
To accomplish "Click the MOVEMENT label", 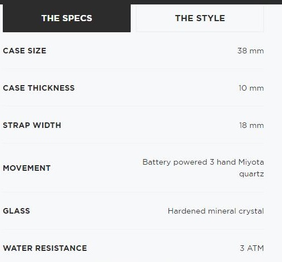I will (x=27, y=168).
